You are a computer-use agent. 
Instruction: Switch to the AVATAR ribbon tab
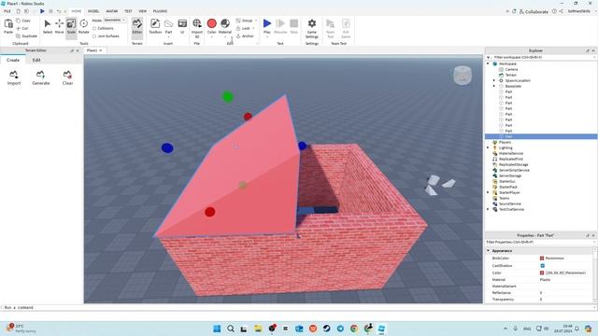click(x=112, y=11)
